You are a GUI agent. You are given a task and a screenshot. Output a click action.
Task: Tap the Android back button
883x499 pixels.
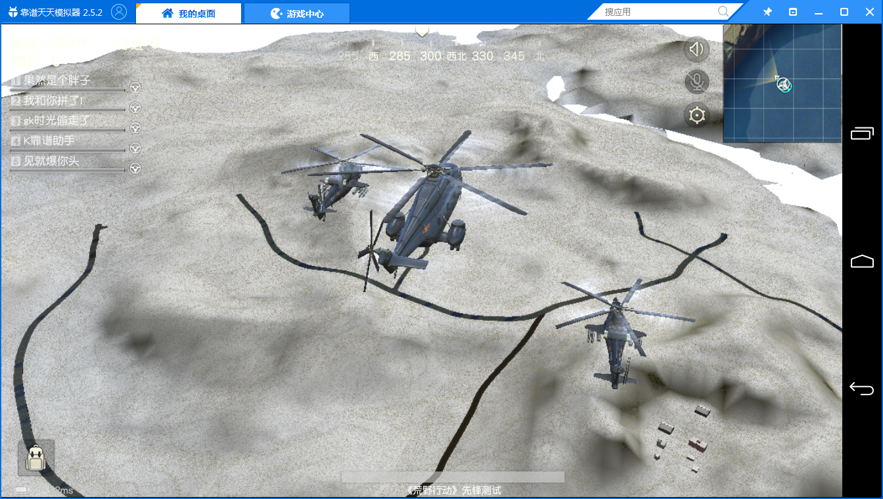click(862, 389)
